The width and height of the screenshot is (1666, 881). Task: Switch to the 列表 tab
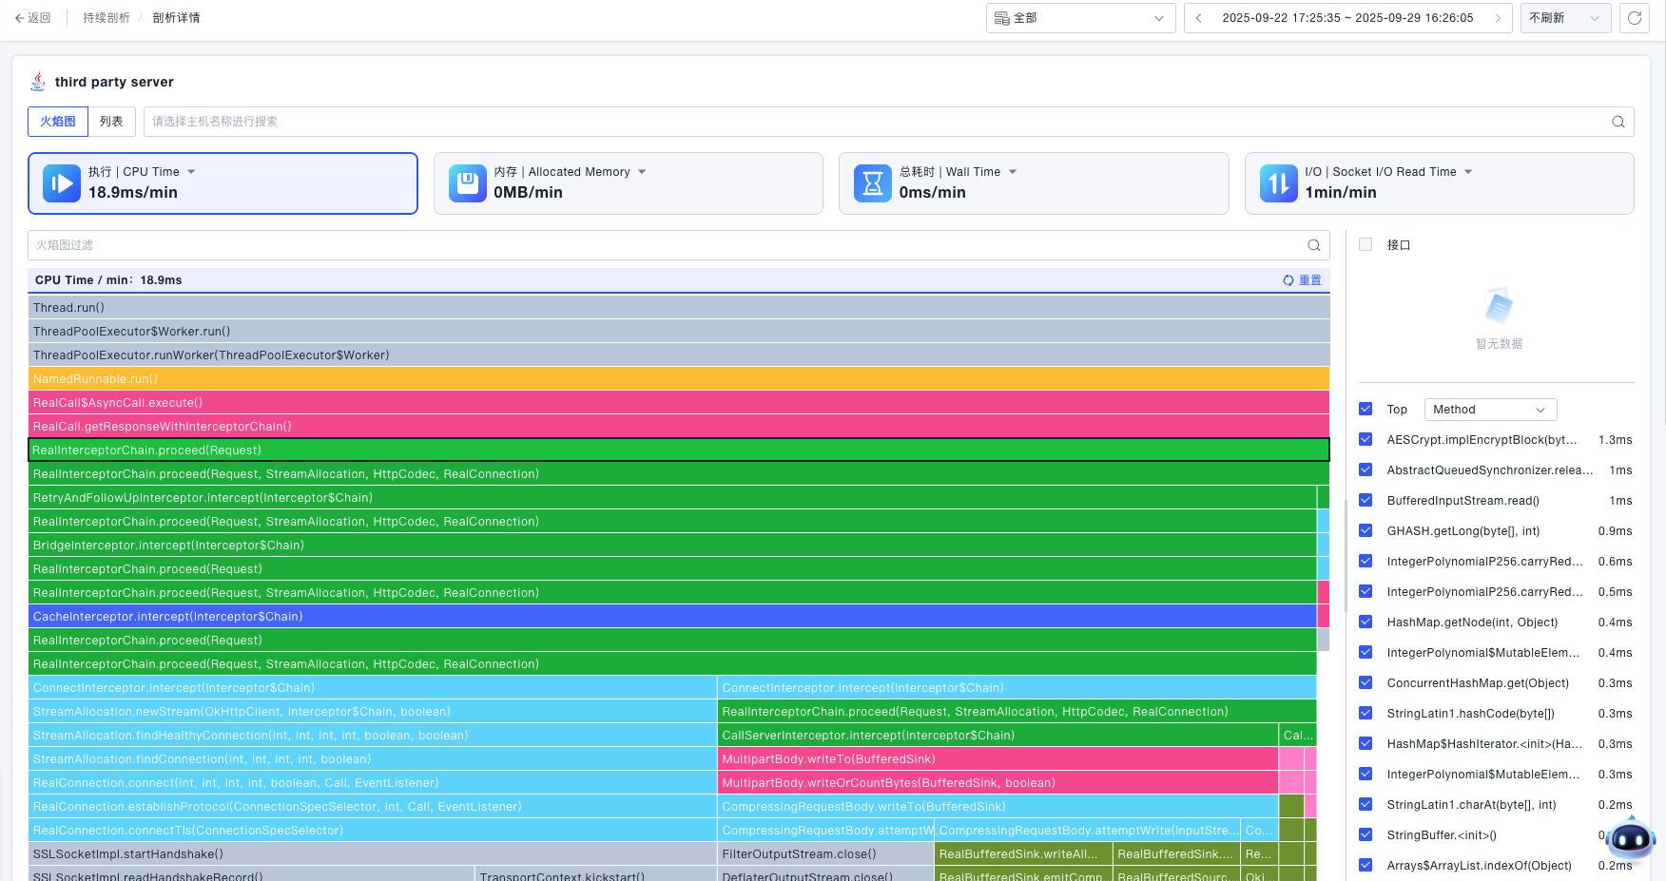tap(111, 122)
